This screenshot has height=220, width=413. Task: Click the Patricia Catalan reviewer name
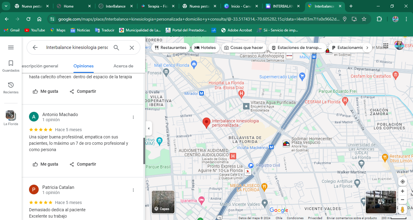tap(58, 187)
